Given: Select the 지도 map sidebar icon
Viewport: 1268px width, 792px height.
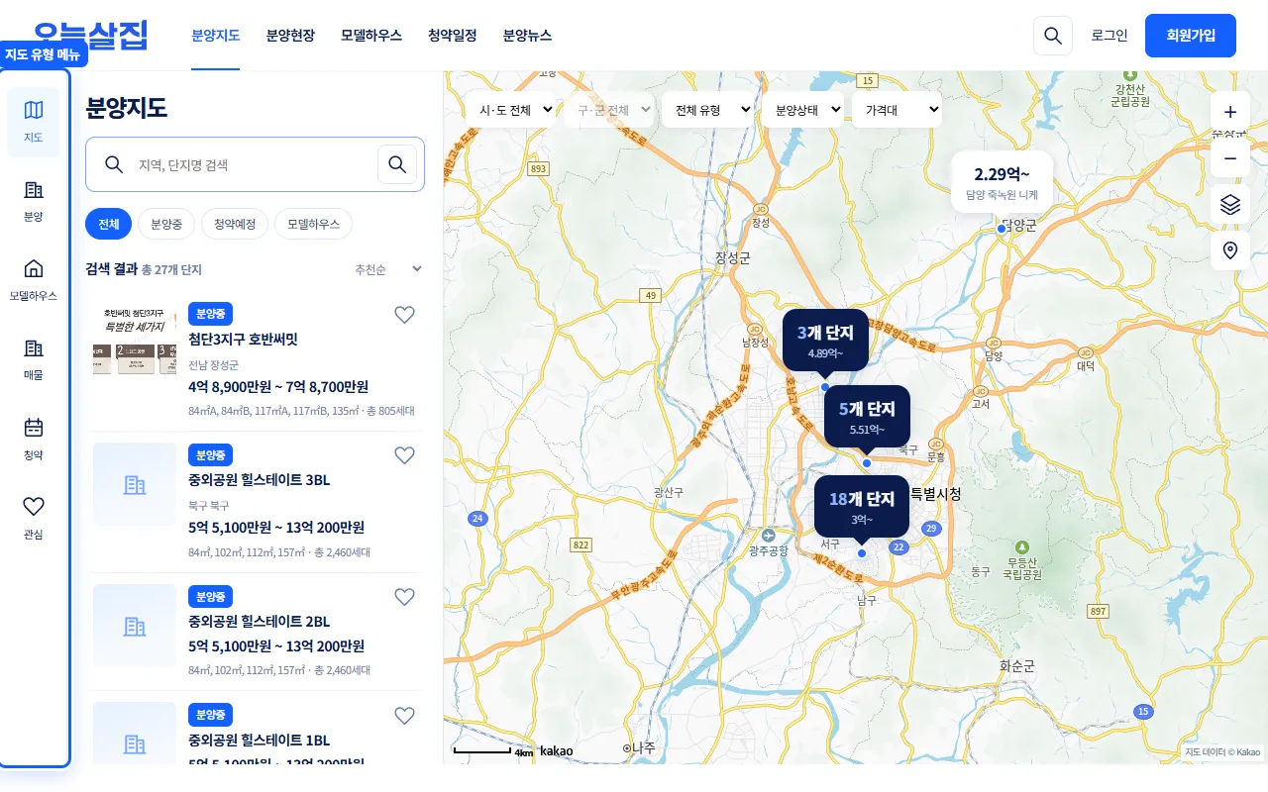Looking at the screenshot, I should coord(34,122).
